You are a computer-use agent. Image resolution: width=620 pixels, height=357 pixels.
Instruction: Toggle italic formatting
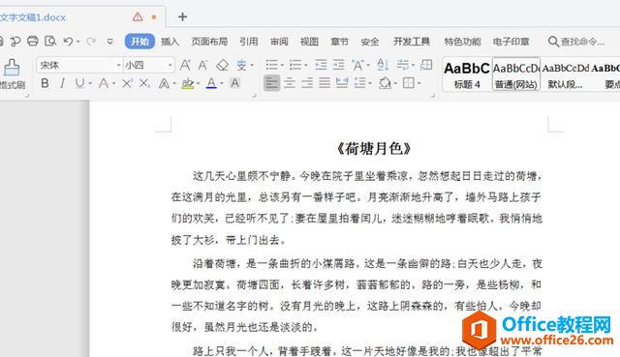click(62, 83)
